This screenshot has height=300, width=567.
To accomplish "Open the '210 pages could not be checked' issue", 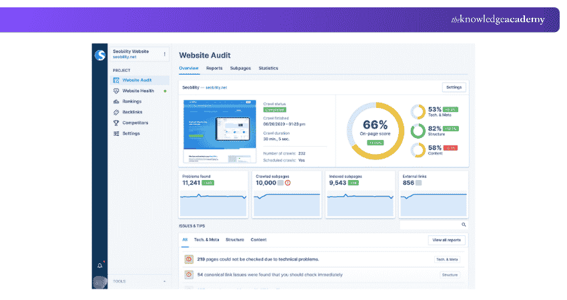I will 258,259.
